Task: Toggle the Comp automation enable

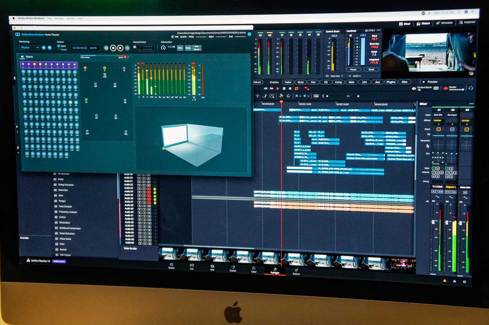Action: click(339, 82)
